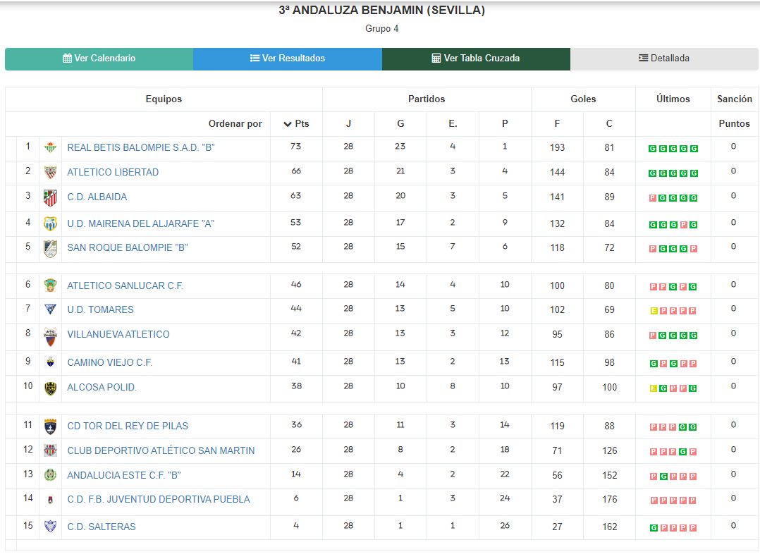Sort by P losses column header

click(x=505, y=123)
